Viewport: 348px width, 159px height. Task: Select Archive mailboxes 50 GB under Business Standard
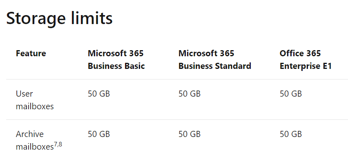click(x=189, y=134)
